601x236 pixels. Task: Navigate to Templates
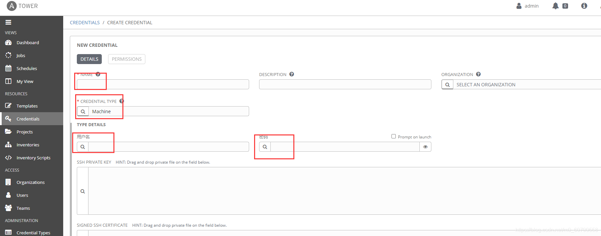27,106
